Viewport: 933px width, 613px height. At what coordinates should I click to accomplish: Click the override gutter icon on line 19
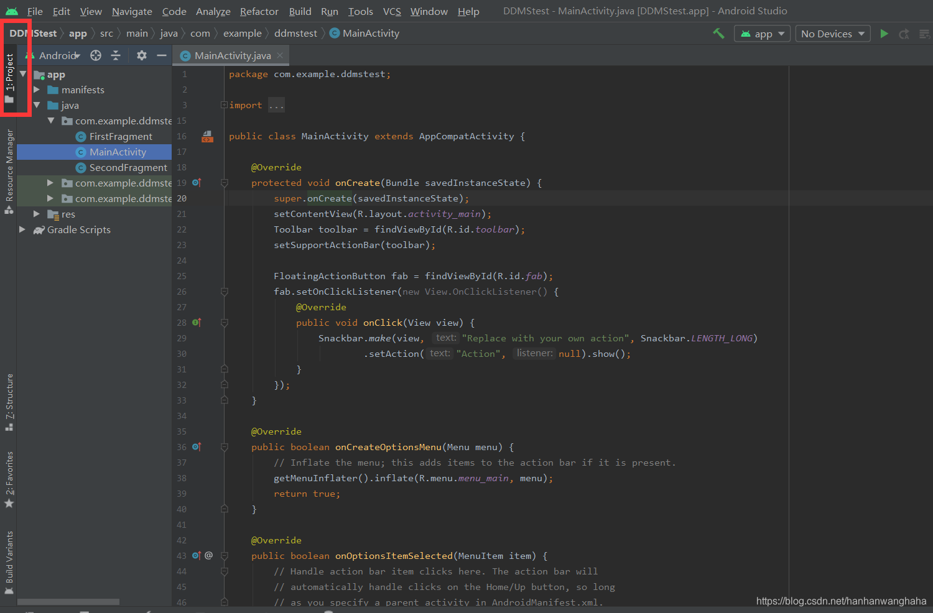197,183
